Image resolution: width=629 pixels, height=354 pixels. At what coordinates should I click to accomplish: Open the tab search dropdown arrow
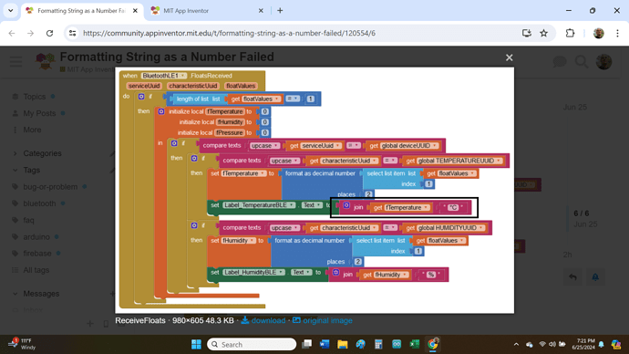click(x=10, y=11)
